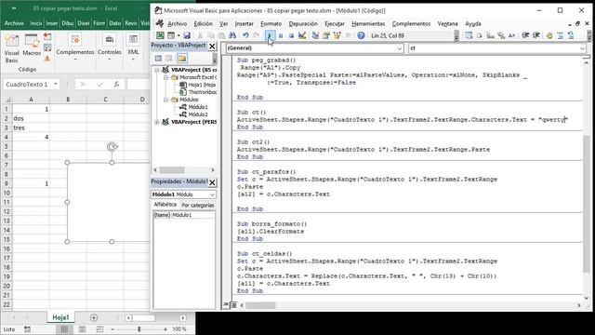Open the Ejecutar menu
The height and width of the screenshot is (335, 595).
(335, 23)
